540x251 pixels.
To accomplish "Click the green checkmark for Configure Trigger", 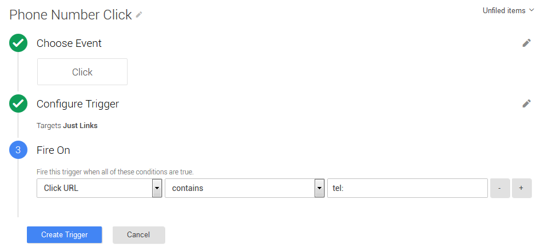I will point(18,103).
